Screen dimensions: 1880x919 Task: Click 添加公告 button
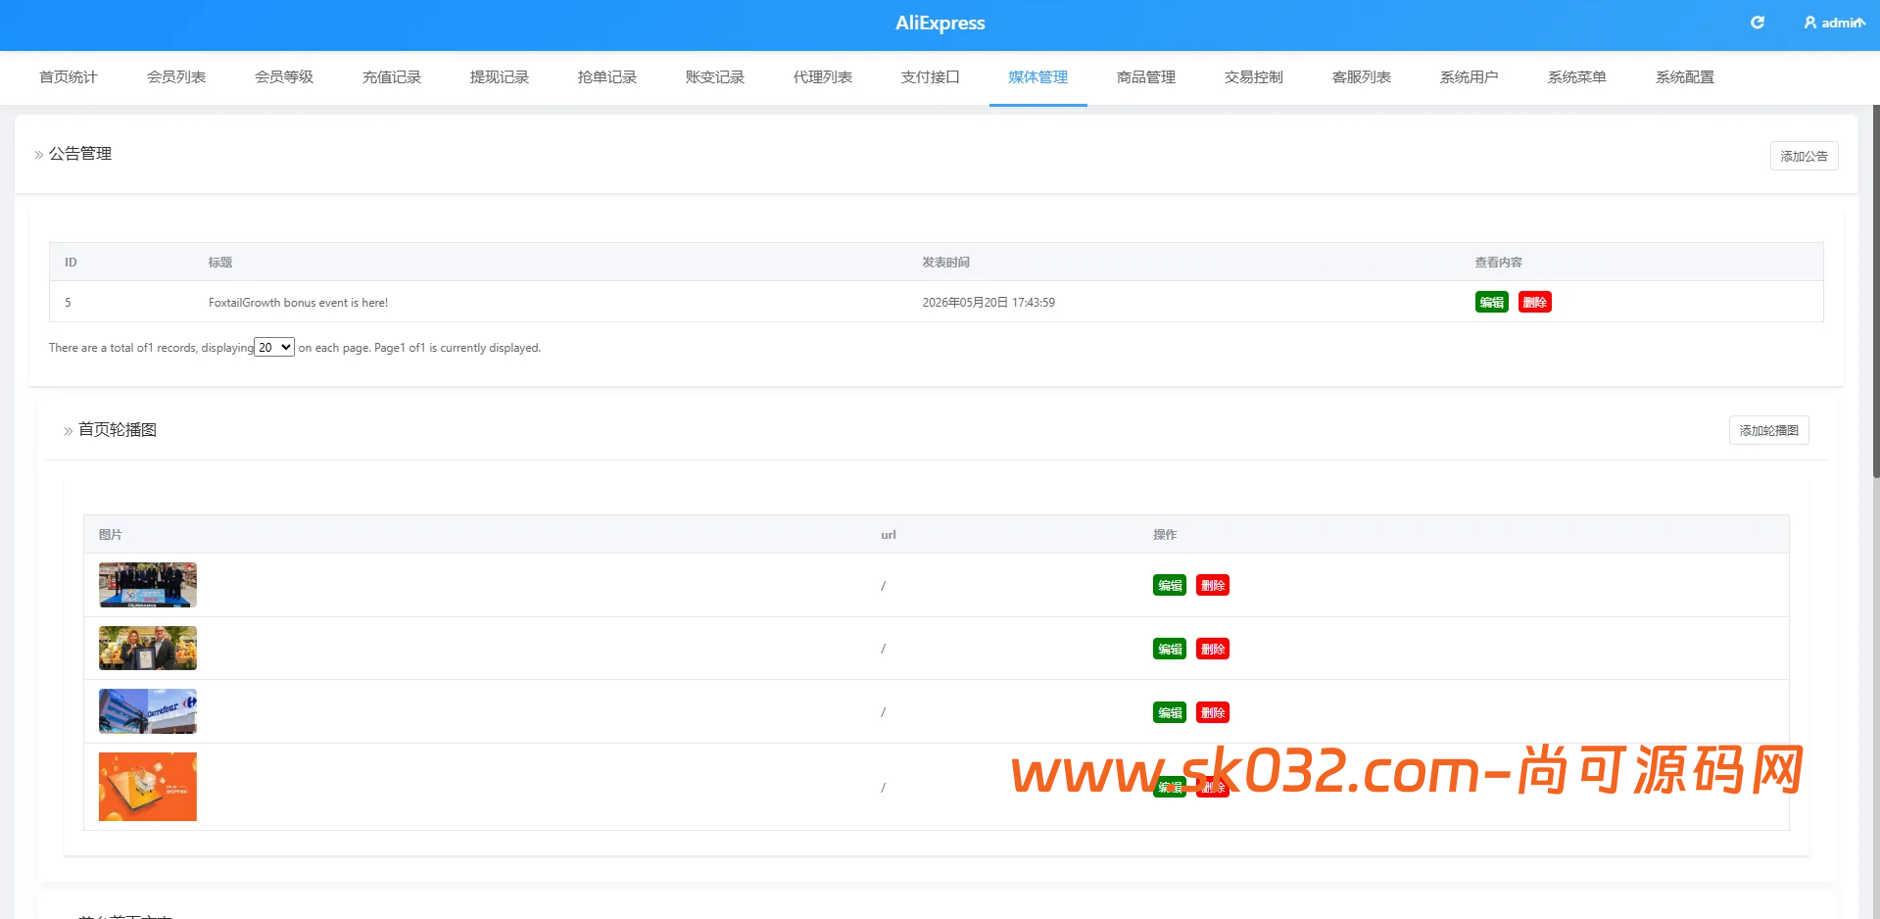click(1804, 156)
